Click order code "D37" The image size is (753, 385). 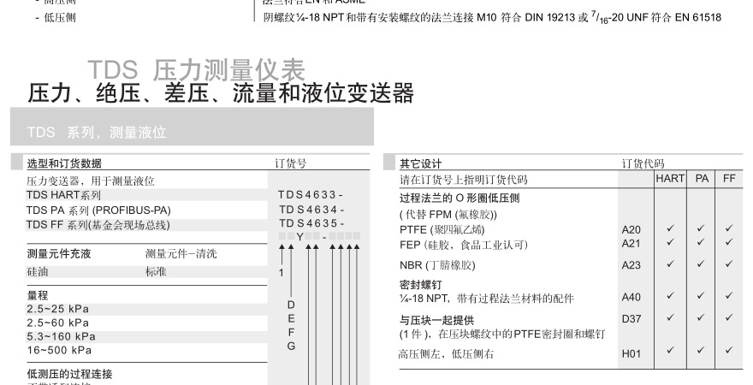coord(631,319)
